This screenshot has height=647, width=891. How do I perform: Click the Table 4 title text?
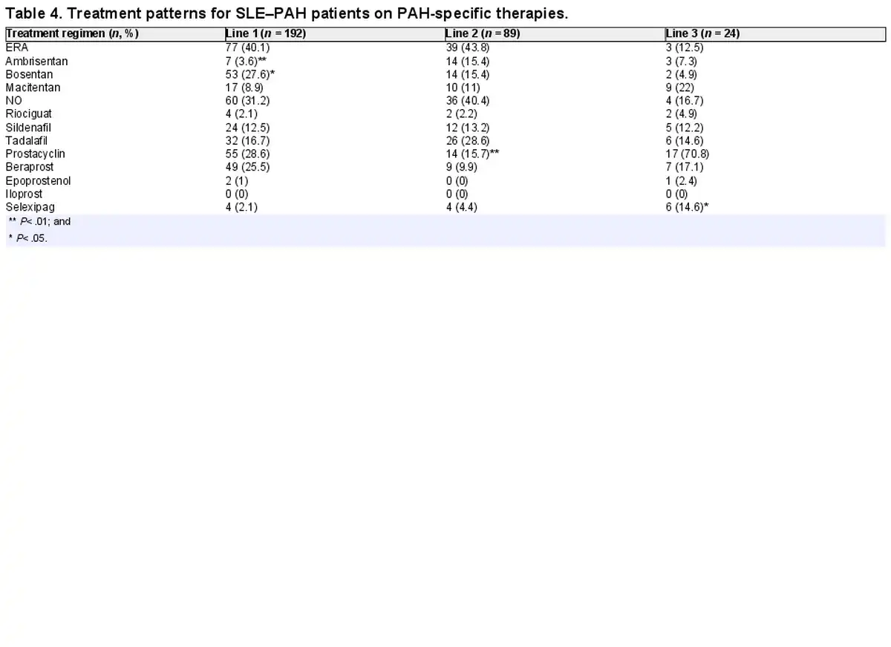[286, 14]
